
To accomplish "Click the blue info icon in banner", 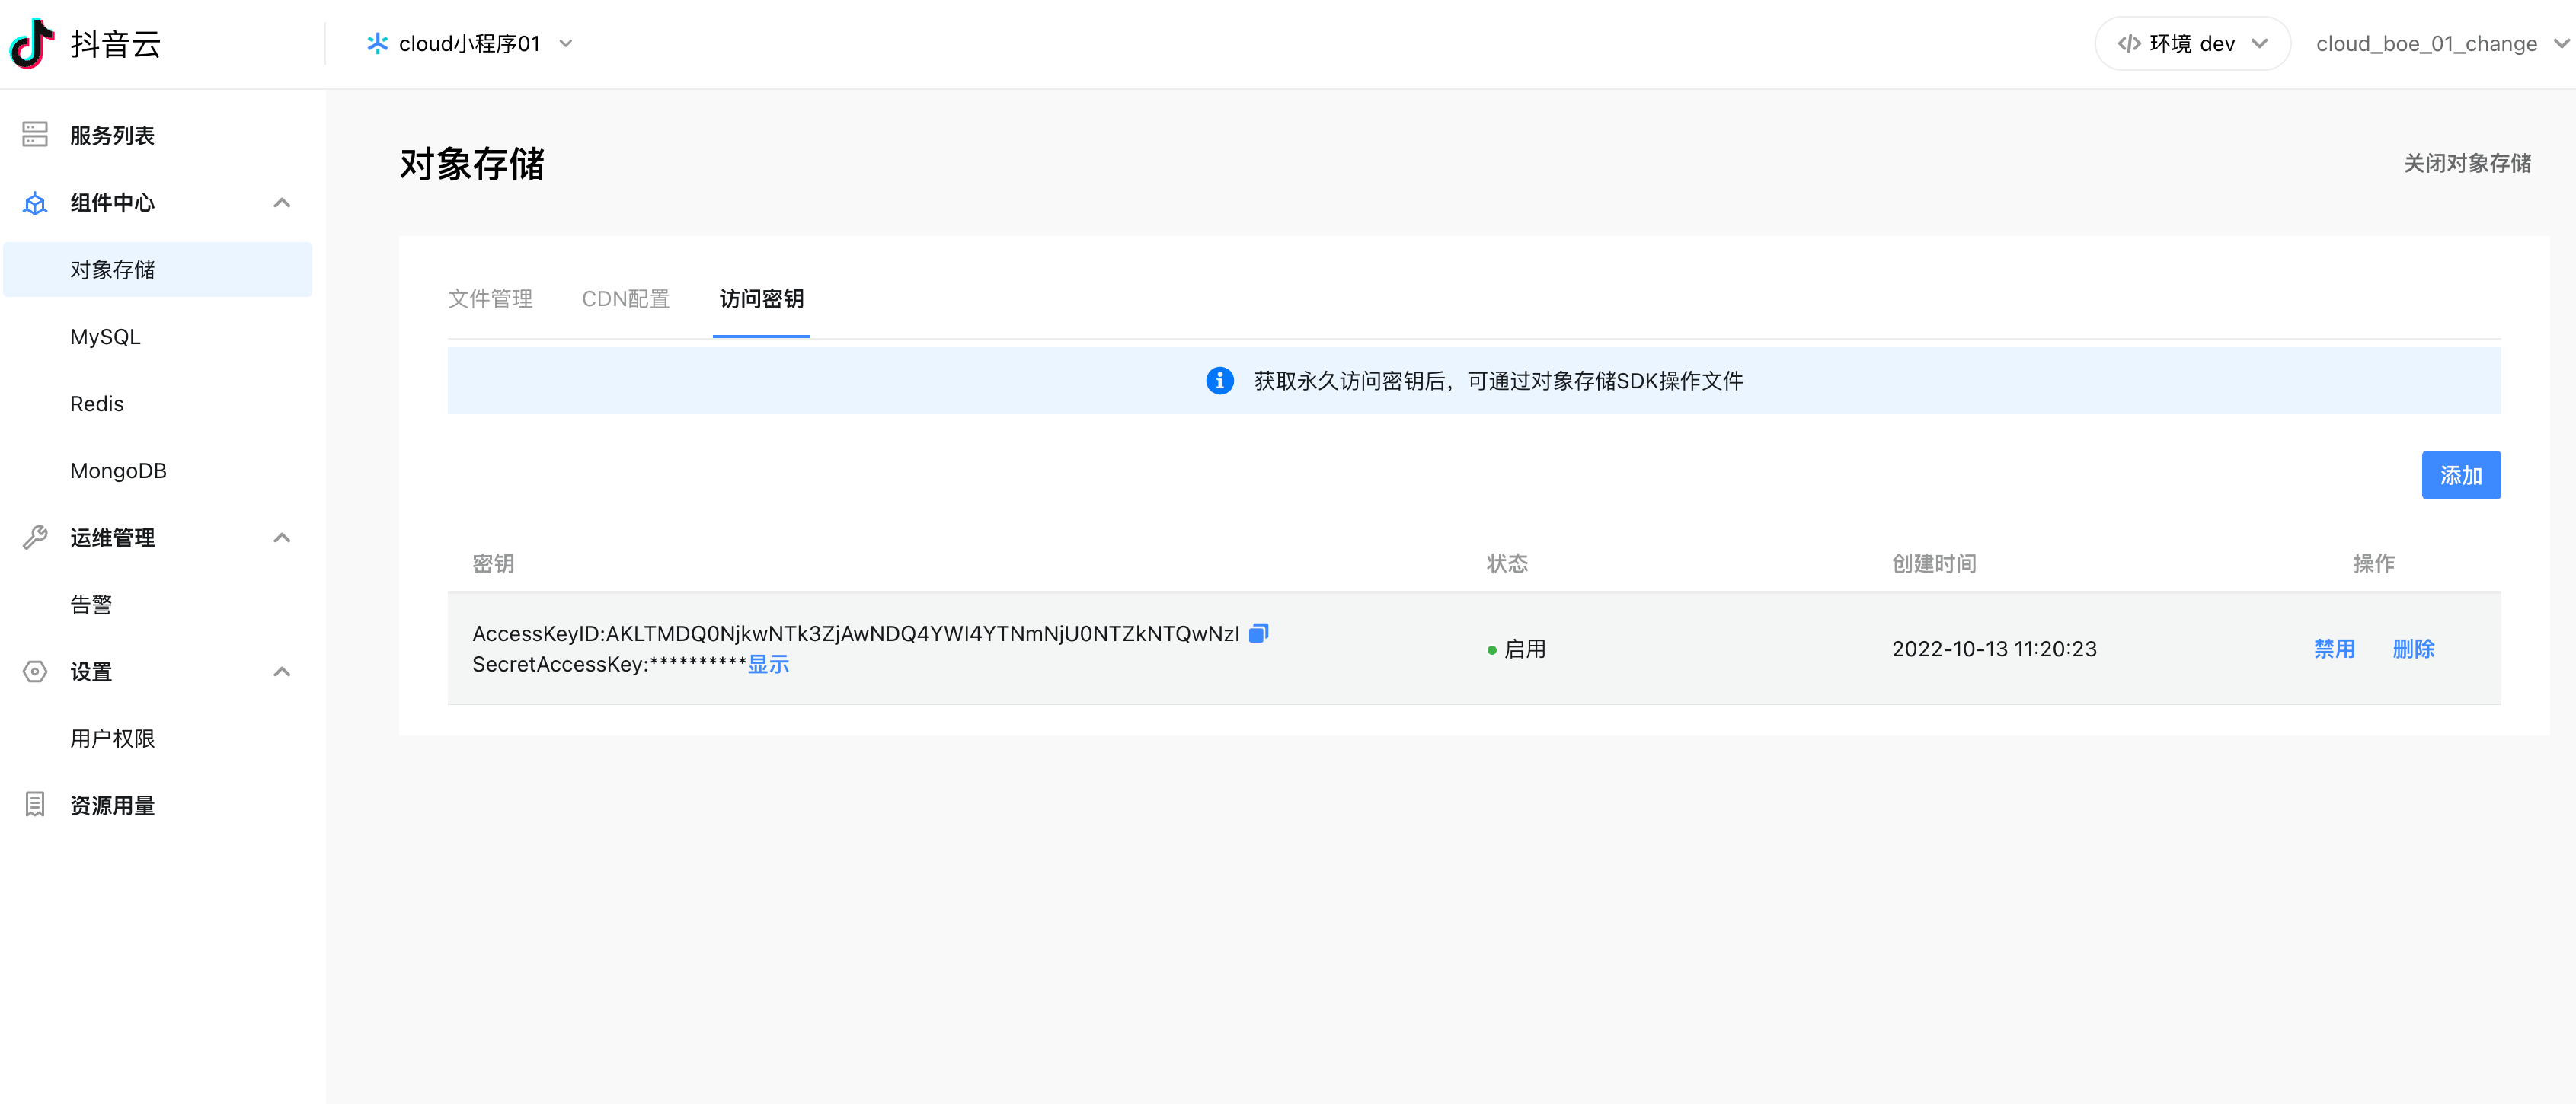I will (x=1219, y=381).
